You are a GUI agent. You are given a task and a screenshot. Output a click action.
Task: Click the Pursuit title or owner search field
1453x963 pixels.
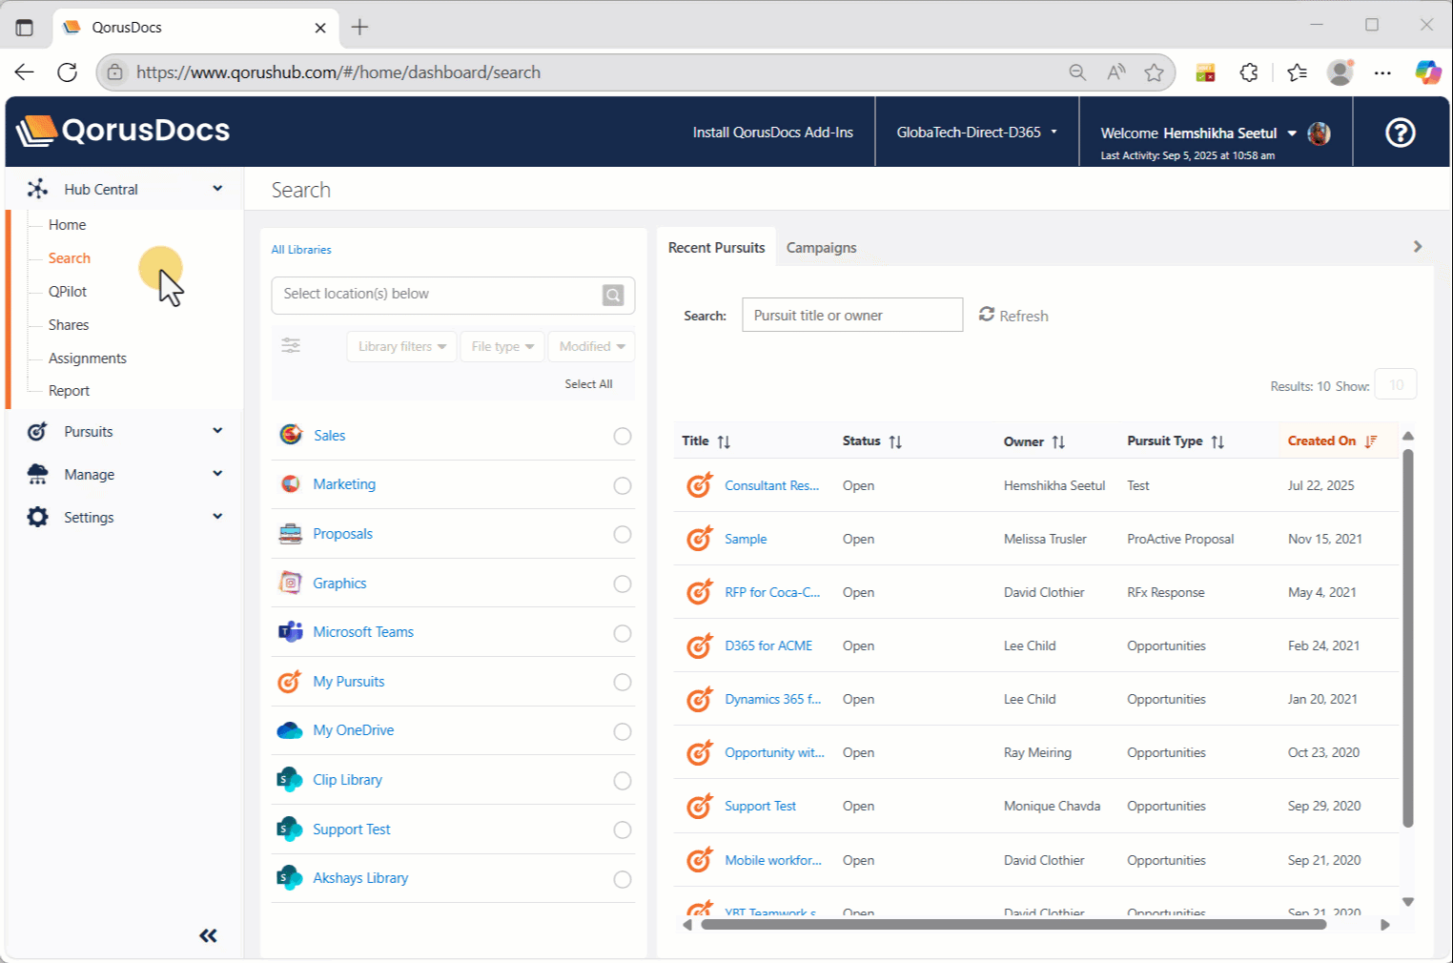pyautogui.click(x=851, y=315)
